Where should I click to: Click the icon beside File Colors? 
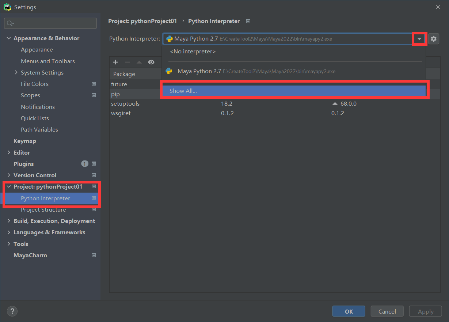coord(94,84)
